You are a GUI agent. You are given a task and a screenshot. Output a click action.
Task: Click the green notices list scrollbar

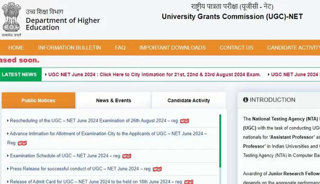(x=220, y=141)
